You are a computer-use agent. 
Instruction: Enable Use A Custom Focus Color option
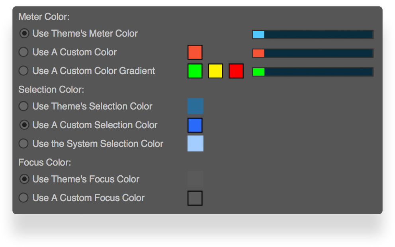pyautogui.click(x=24, y=198)
